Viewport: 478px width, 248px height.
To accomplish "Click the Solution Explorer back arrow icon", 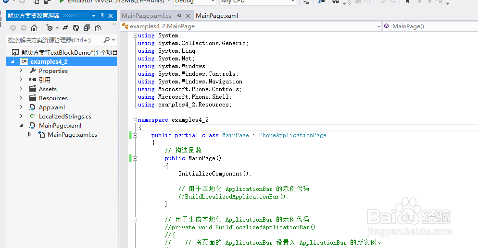I will (x=13, y=28).
